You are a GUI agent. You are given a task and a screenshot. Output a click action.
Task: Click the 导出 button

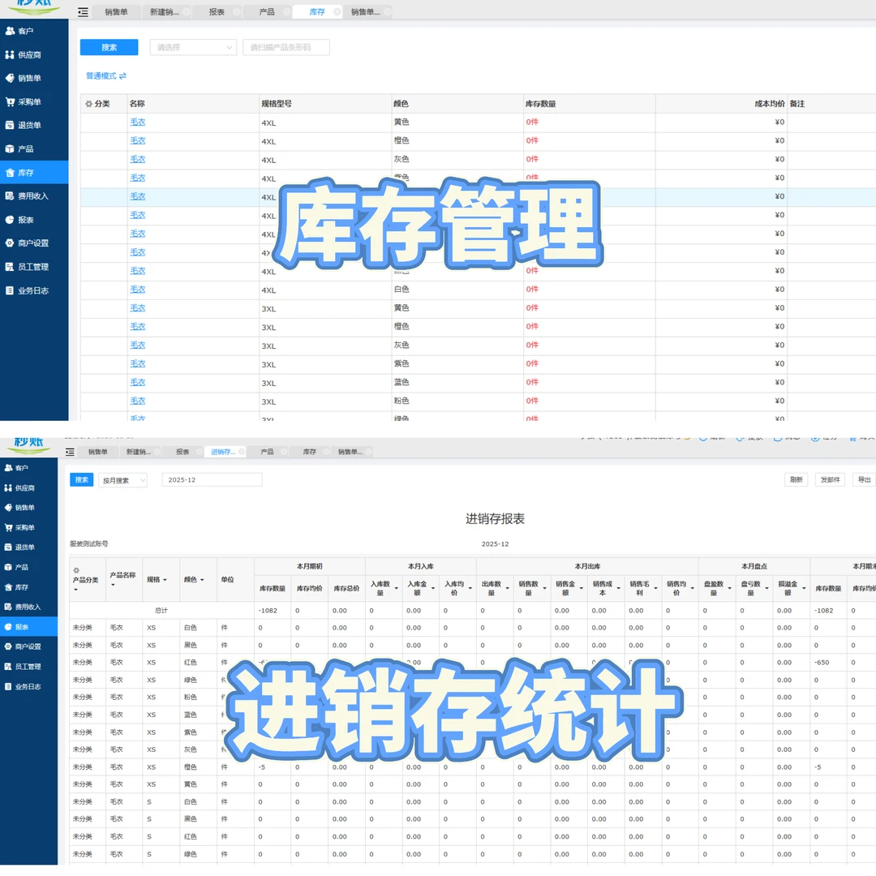[865, 480]
